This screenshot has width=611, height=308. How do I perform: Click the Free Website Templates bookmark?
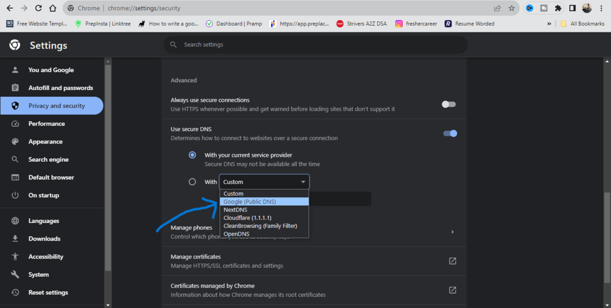(37, 24)
